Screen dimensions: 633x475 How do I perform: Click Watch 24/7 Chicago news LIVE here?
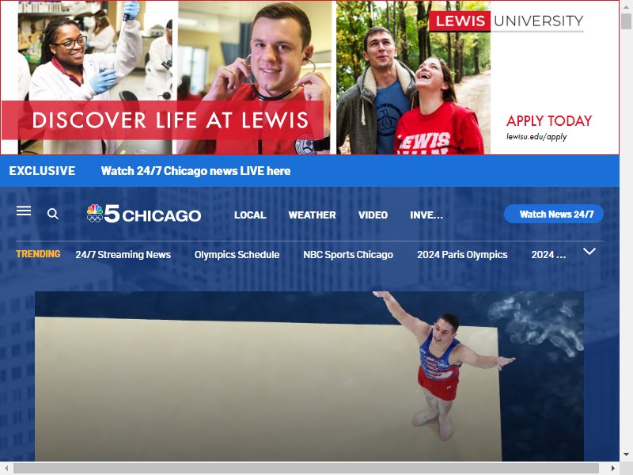[x=195, y=171]
